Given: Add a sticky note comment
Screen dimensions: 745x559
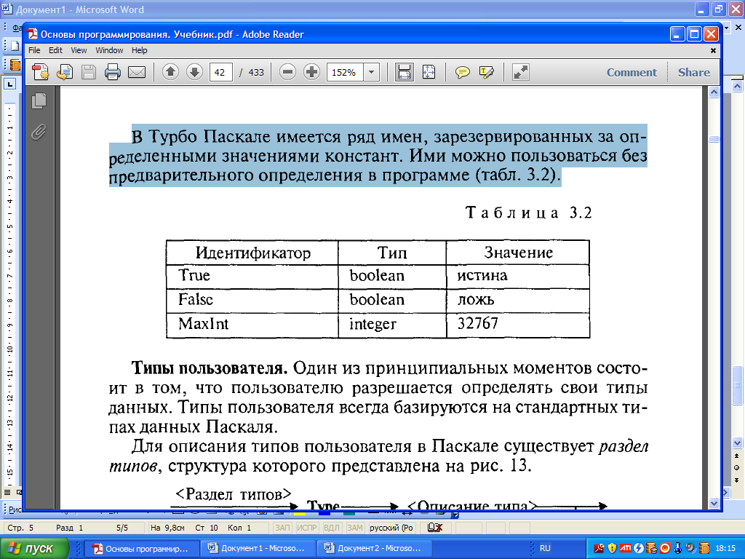Looking at the screenshot, I should coord(462,72).
